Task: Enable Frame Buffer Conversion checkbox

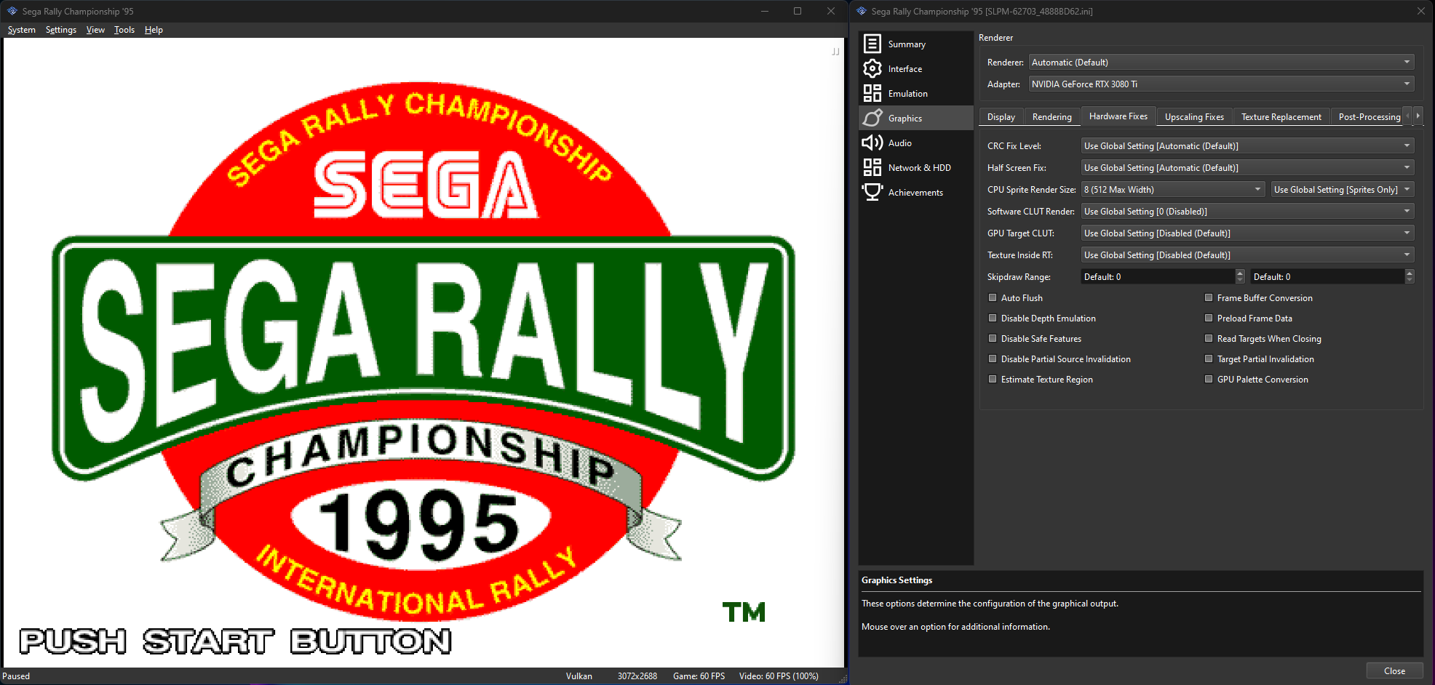Action: 1209,297
